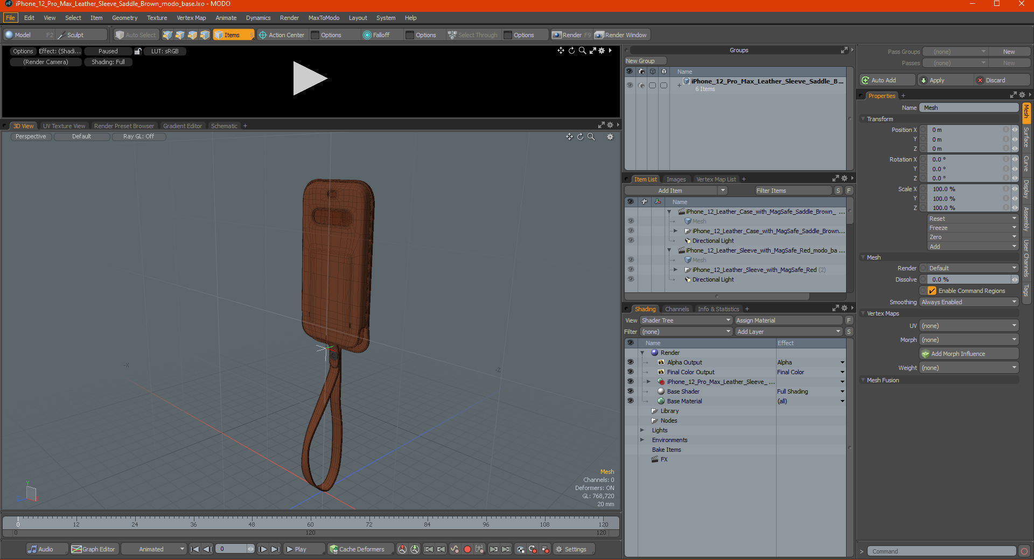Unlock preview render lock icon
This screenshot has width=1034, height=560.
click(x=138, y=51)
